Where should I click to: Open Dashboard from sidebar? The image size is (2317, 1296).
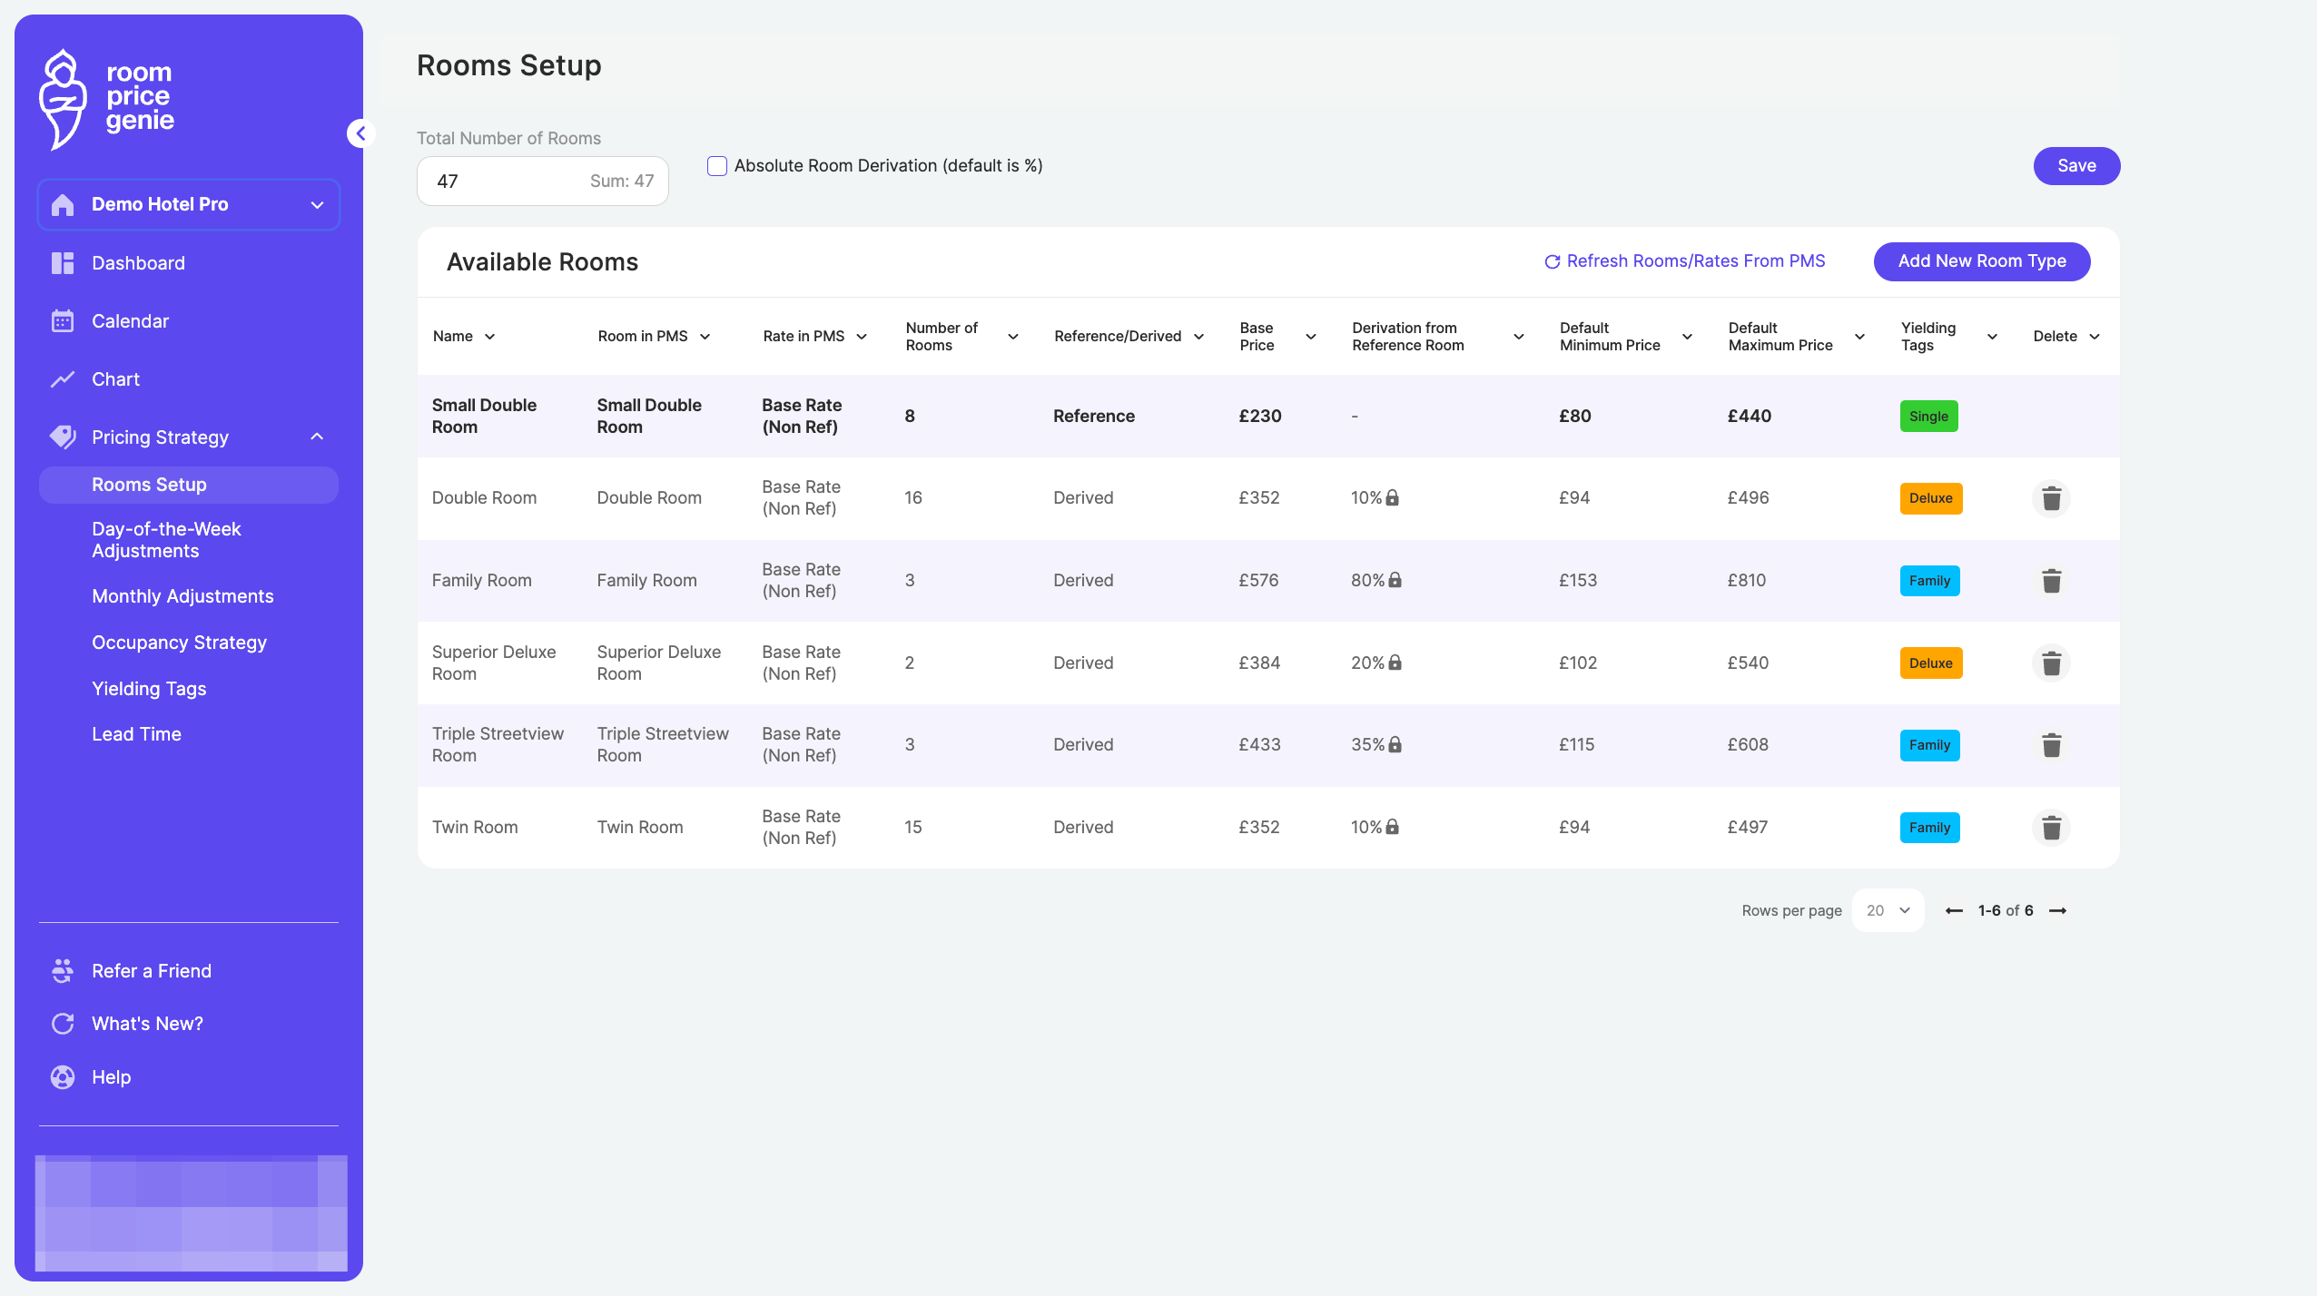pos(138,263)
